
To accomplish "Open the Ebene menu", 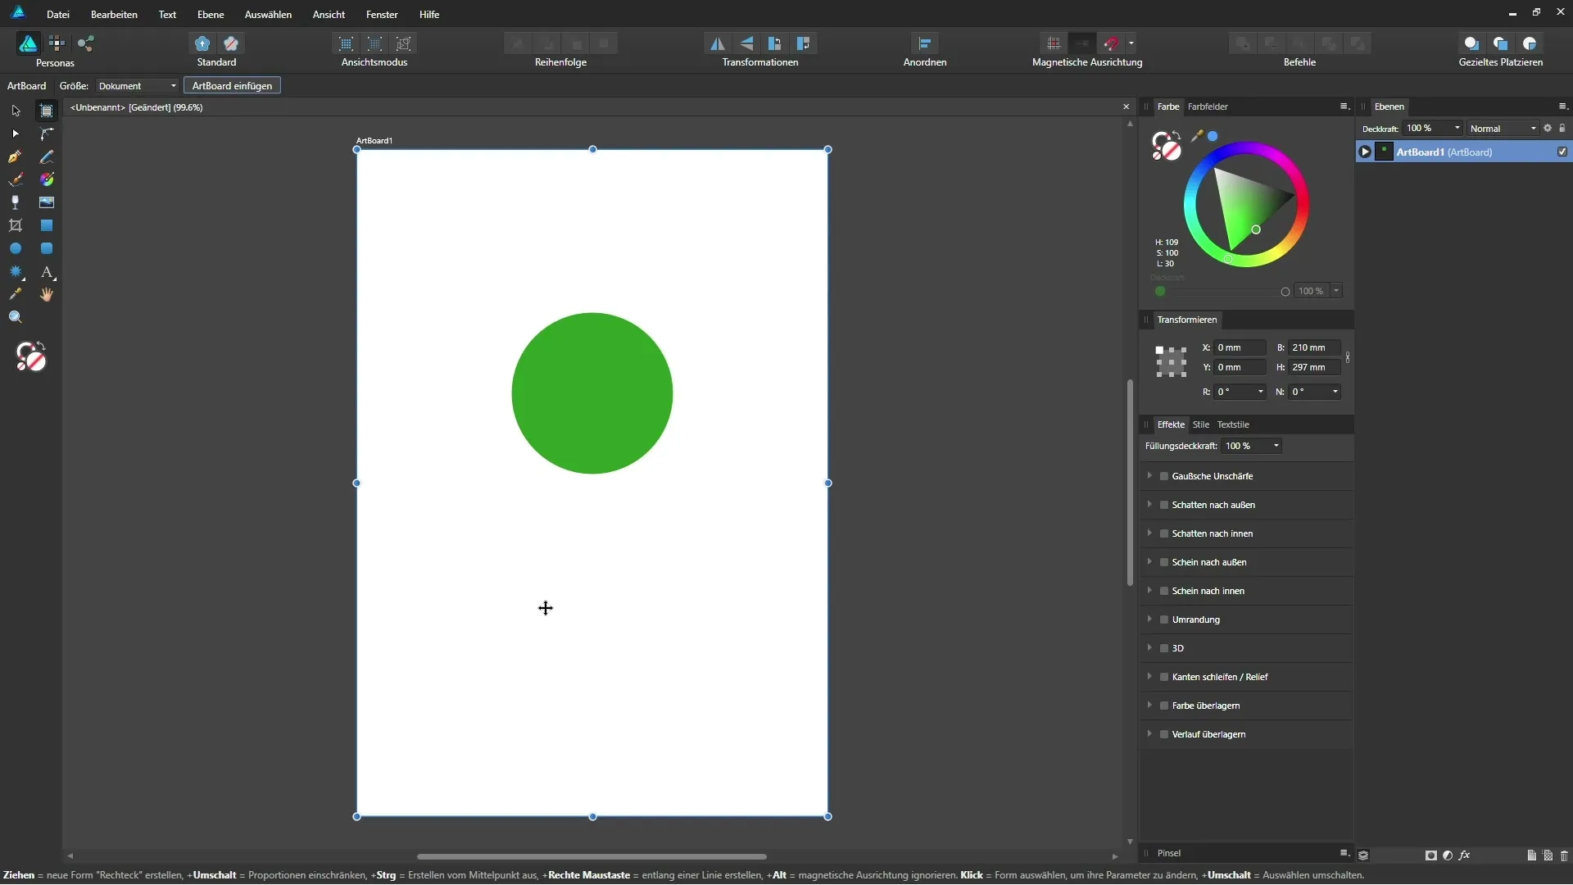I will (x=211, y=14).
